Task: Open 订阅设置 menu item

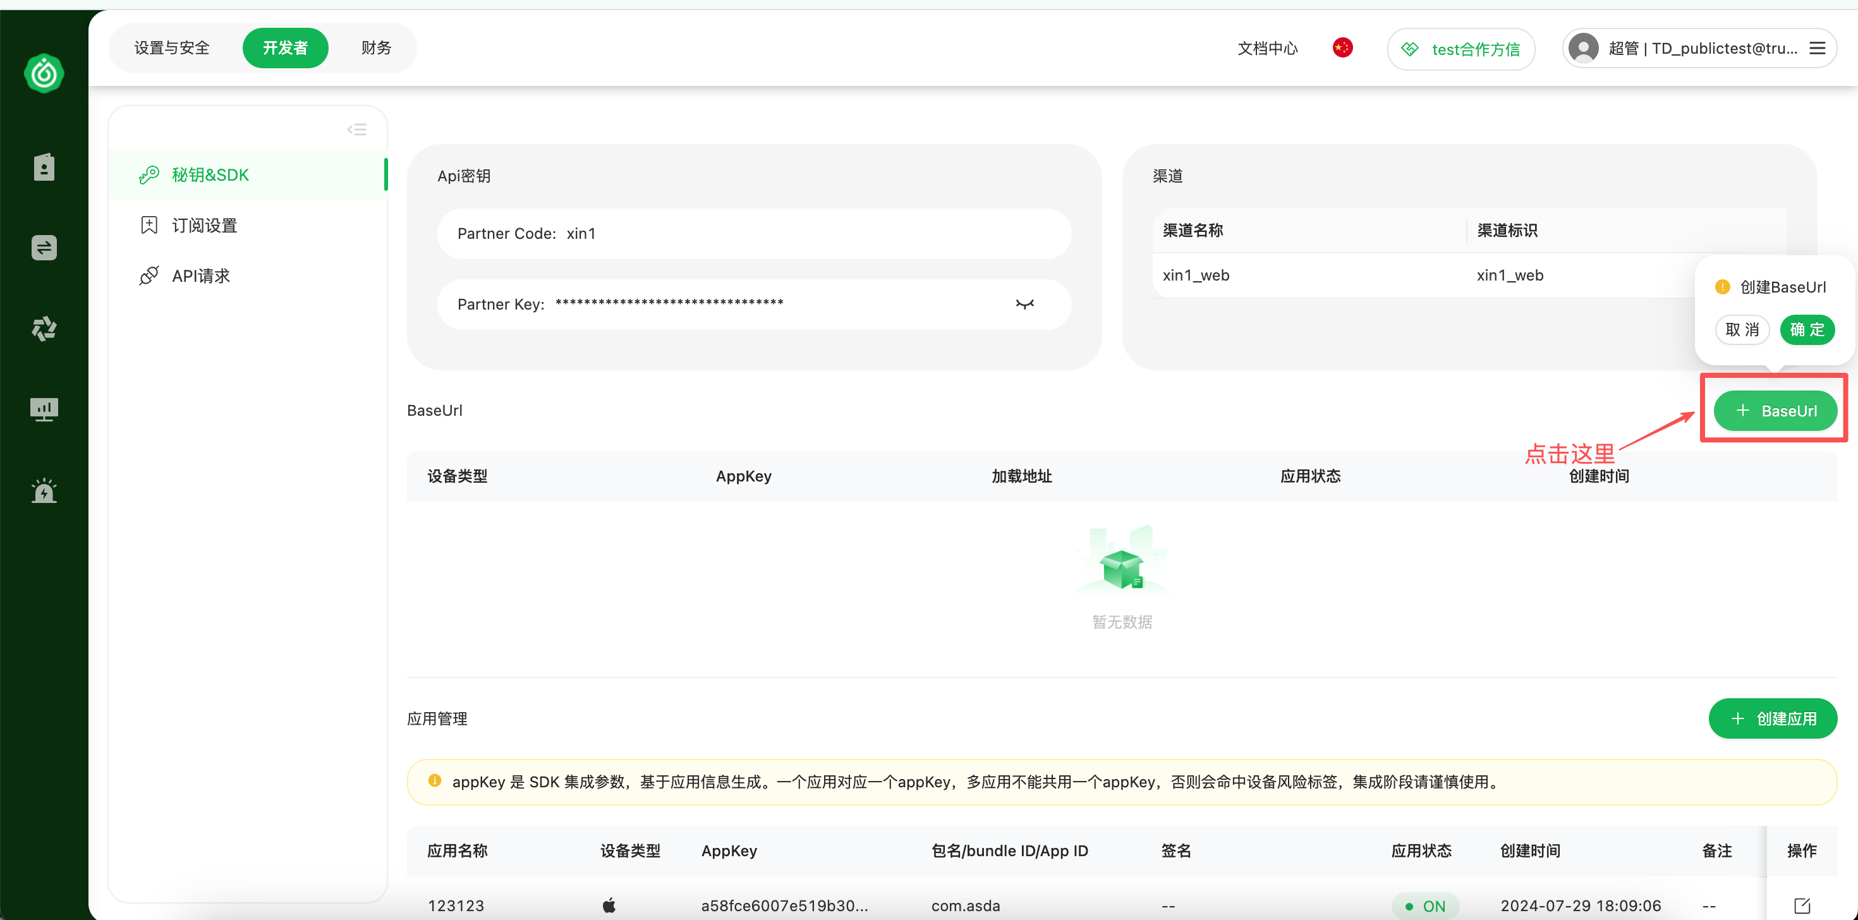Action: [x=247, y=225]
